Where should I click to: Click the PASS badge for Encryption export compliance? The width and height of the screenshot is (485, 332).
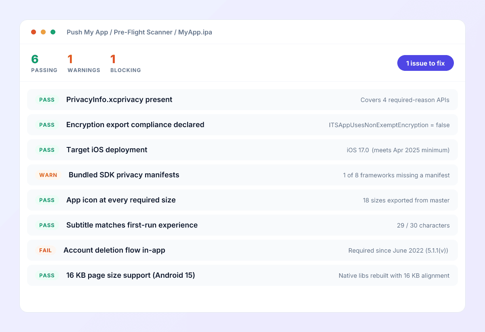46,125
